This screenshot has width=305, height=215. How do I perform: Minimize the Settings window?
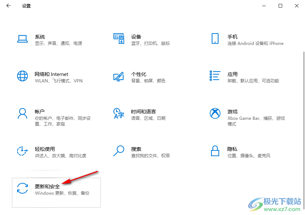264,6
